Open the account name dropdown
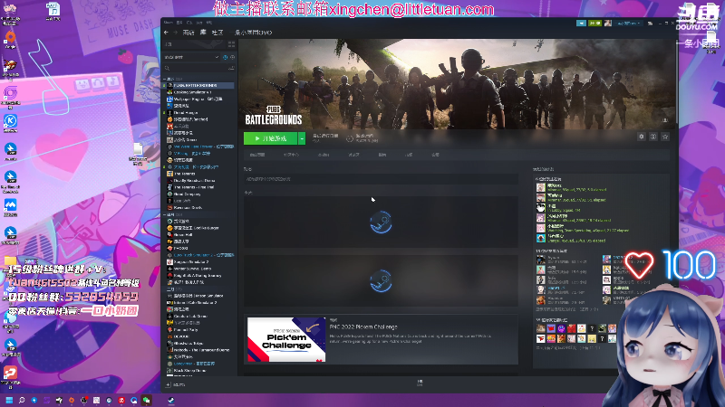The image size is (725, 407). pyautogui.click(x=628, y=24)
